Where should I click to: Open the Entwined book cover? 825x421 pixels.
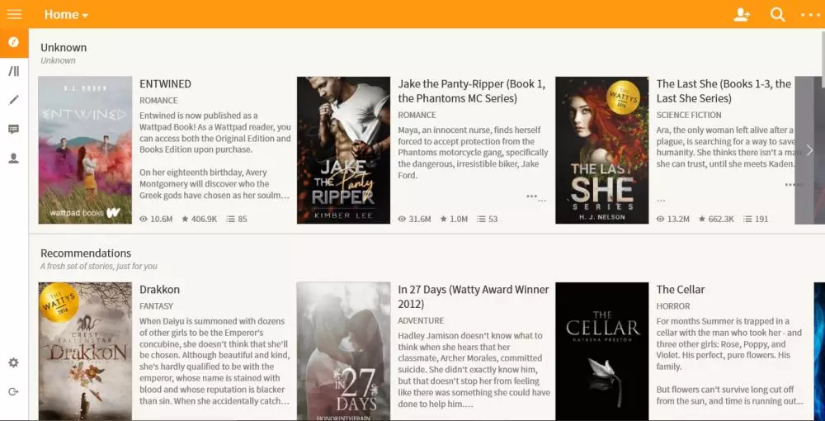(x=85, y=150)
